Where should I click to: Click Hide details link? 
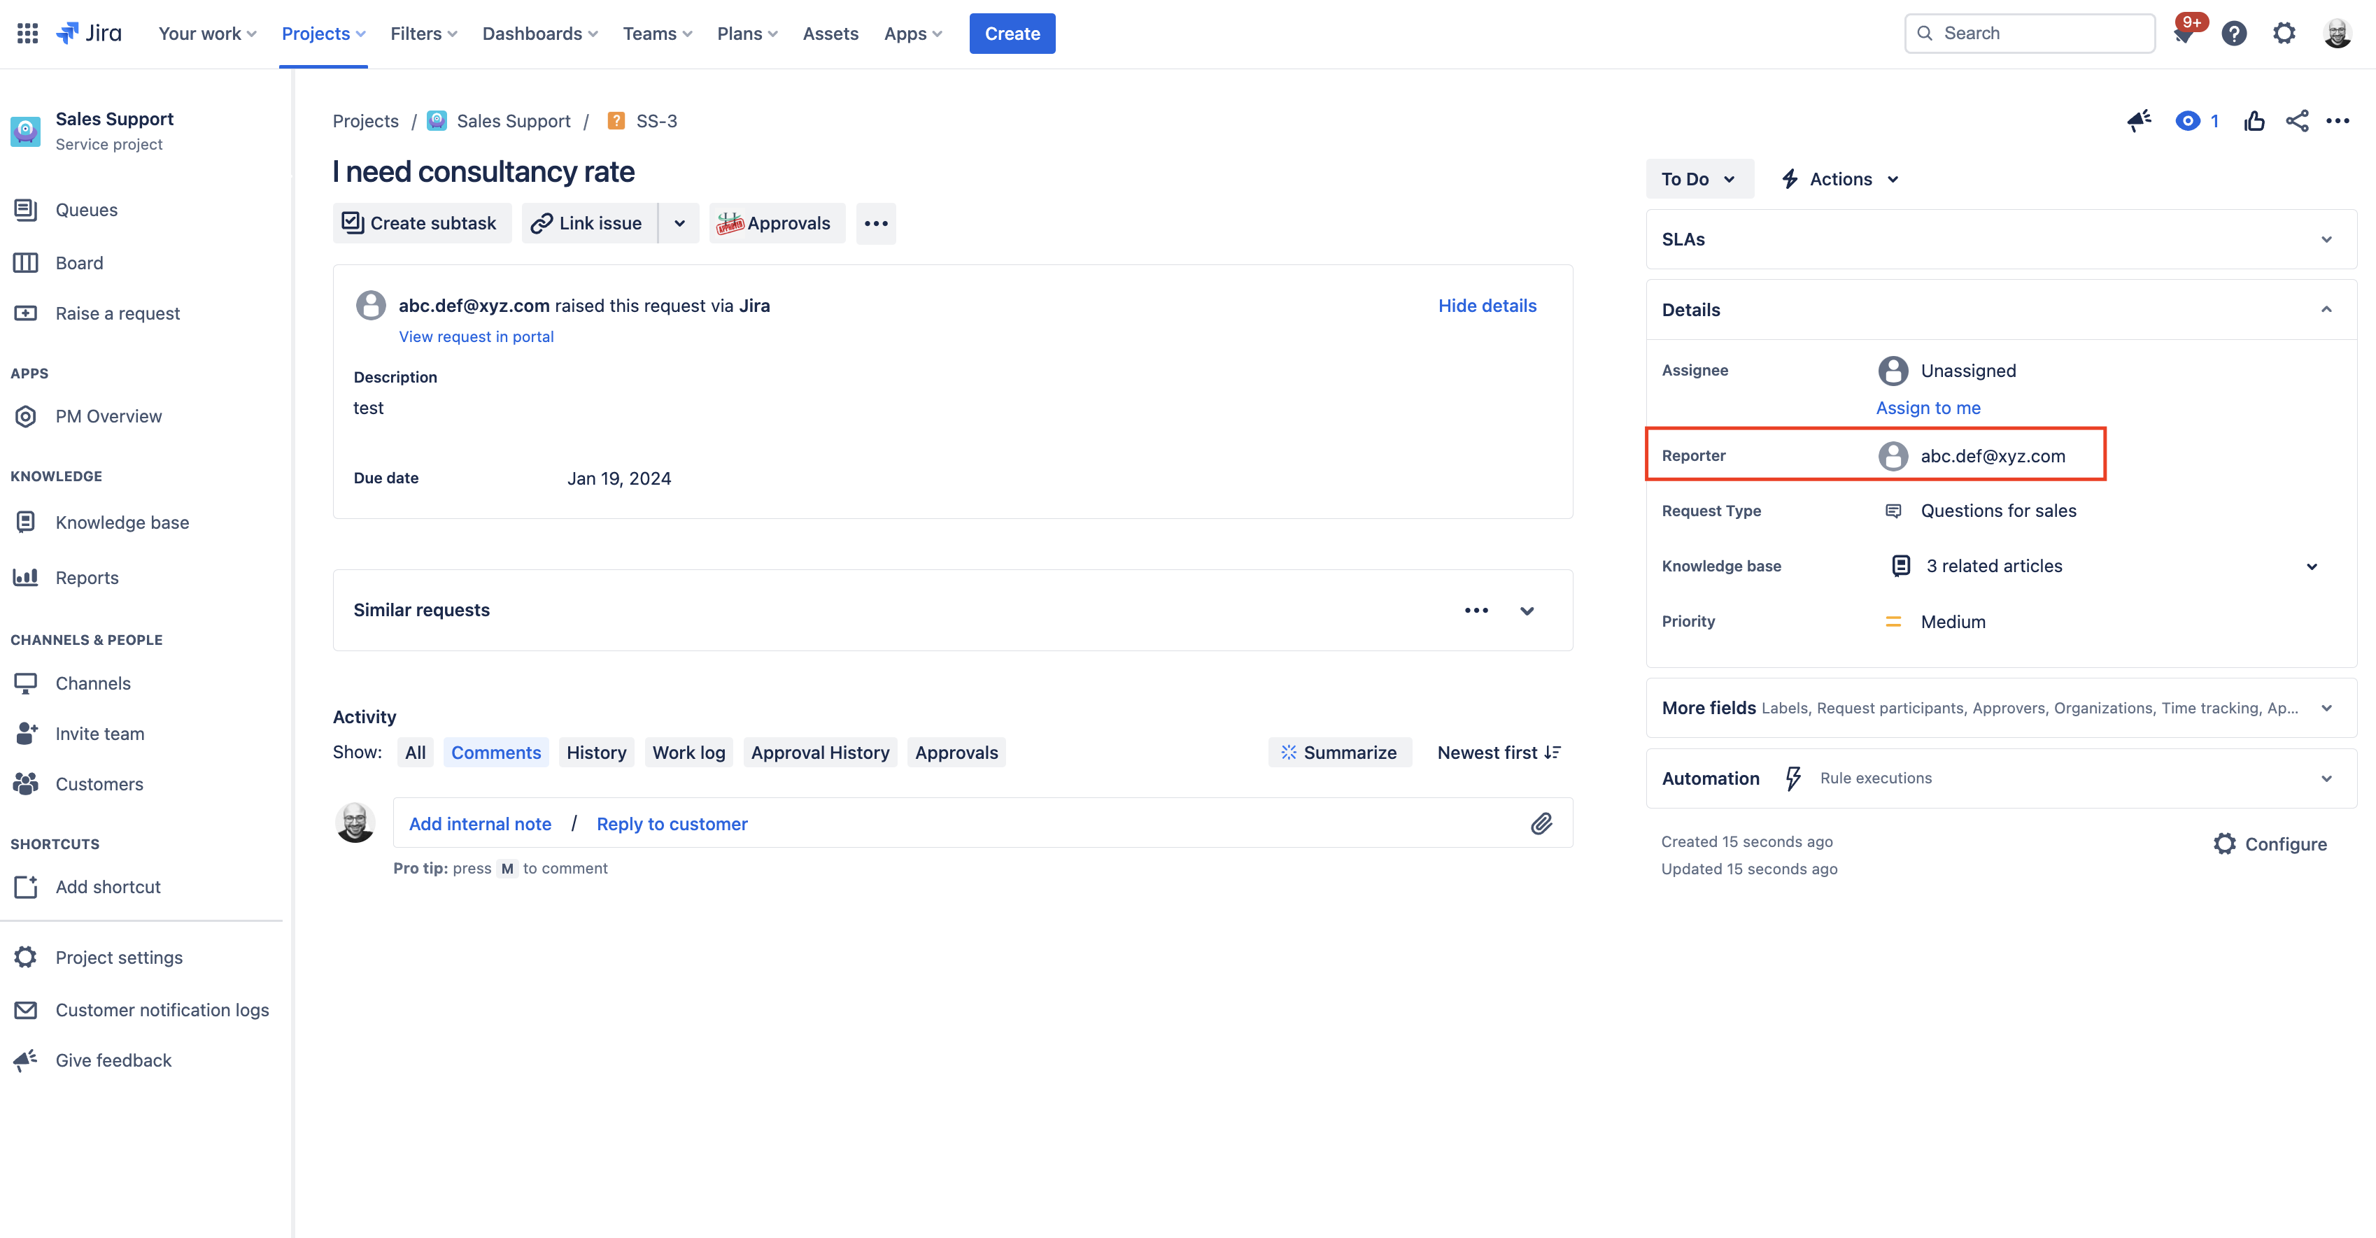tap(1487, 305)
